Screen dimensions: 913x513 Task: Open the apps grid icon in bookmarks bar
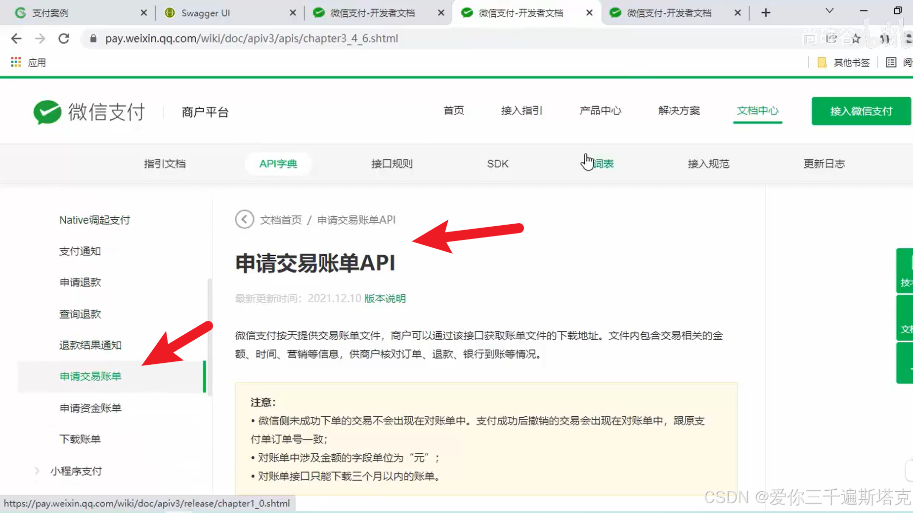click(x=16, y=62)
